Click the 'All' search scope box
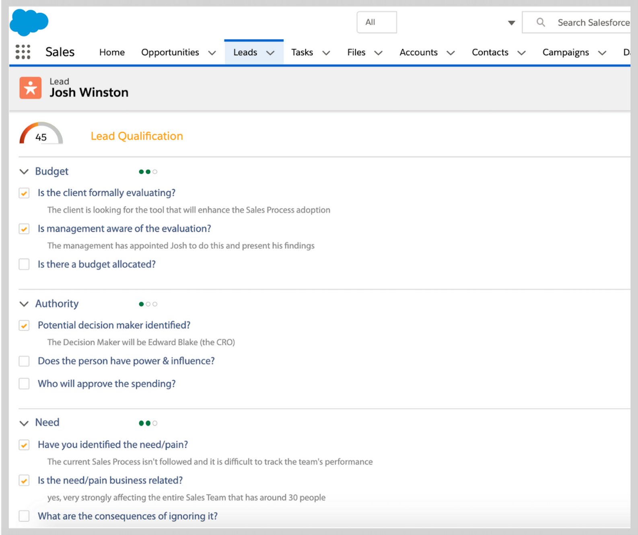This screenshot has height=535, width=638. click(377, 22)
